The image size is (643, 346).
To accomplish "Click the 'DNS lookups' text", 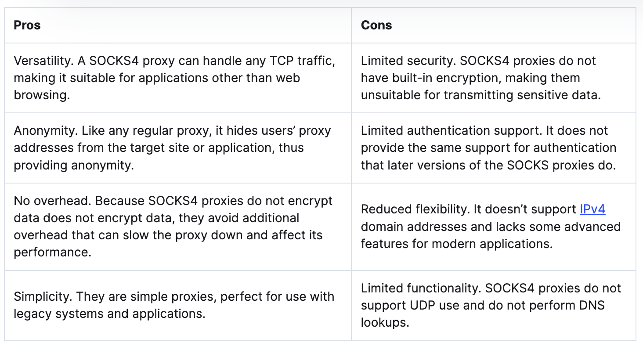I will coord(483,314).
